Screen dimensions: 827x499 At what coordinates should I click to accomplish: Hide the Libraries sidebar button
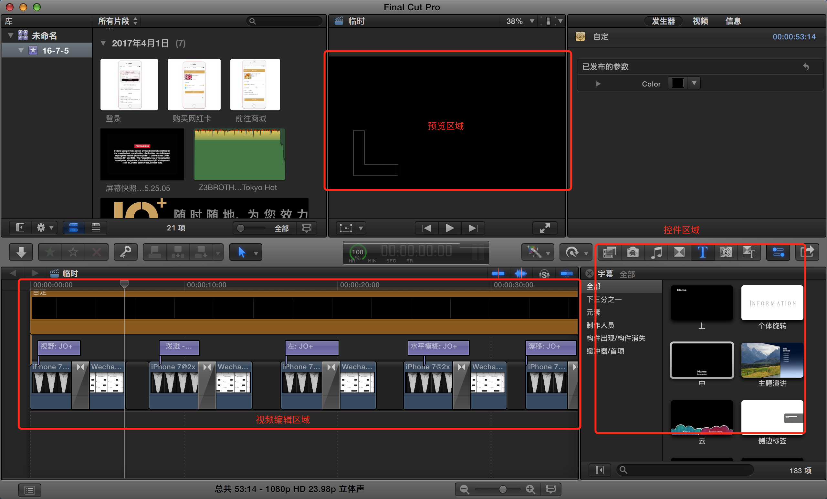click(x=20, y=228)
